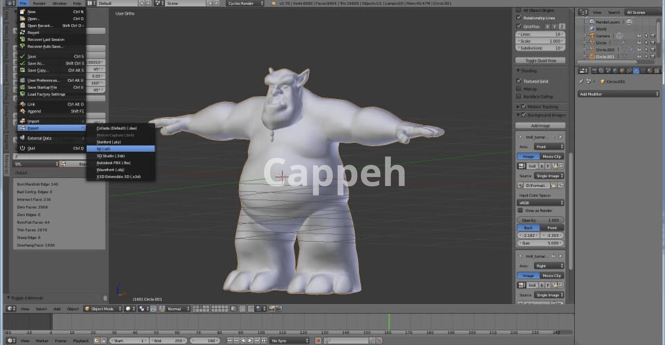Click the Circle.001 mesh icon in outliner
The height and width of the screenshot is (345, 665).
click(x=592, y=57)
